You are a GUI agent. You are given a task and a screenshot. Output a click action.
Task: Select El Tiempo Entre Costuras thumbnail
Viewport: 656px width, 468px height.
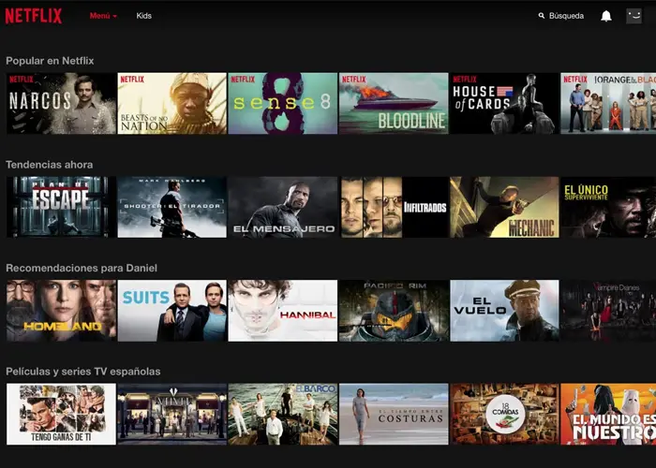(x=394, y=415)
